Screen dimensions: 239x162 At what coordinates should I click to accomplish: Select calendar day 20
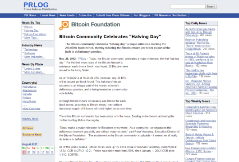pos(29,152)
